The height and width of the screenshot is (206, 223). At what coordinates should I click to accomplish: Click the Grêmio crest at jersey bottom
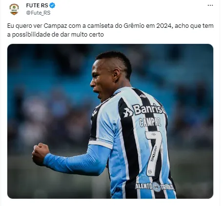(157, 187)
